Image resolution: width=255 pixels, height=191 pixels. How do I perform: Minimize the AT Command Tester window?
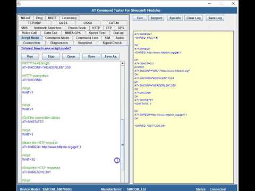coord(210,3)
